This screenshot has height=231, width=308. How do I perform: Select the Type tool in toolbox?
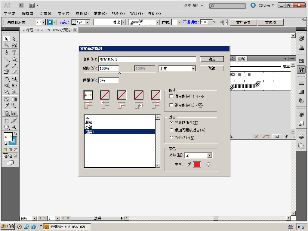pos(14,53)
